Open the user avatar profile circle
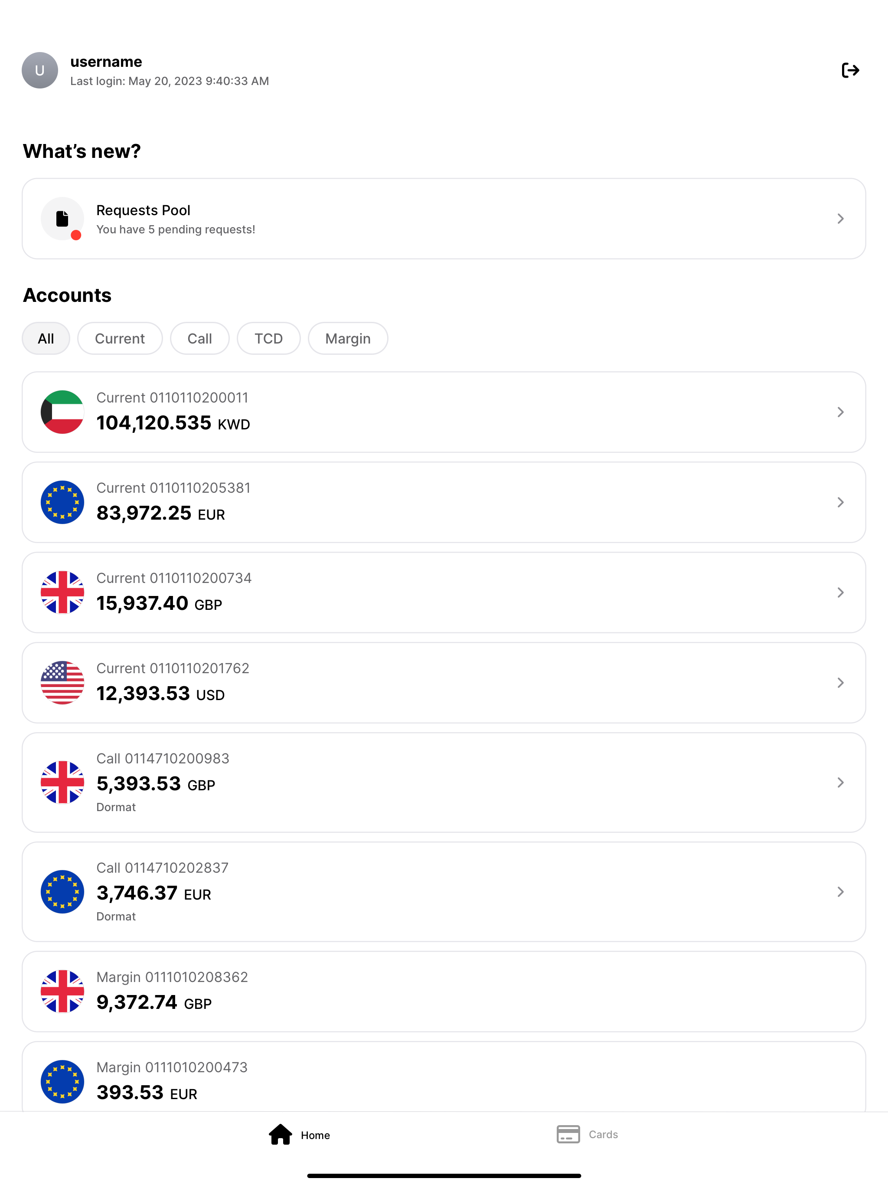The image size is (888, 1185). pos(39,70)
